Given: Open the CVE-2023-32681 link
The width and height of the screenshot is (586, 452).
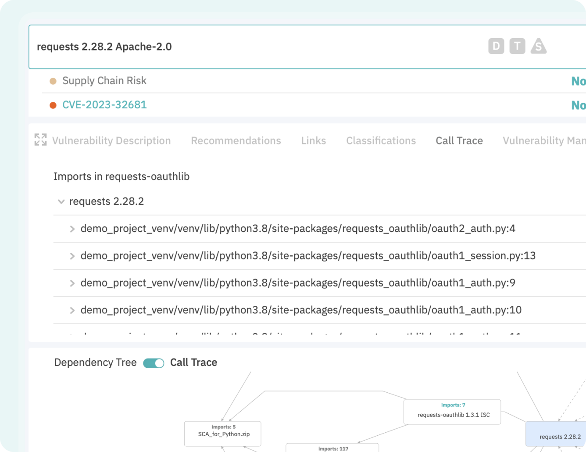Looking at the screenshot, I should (x=104, y=105).
